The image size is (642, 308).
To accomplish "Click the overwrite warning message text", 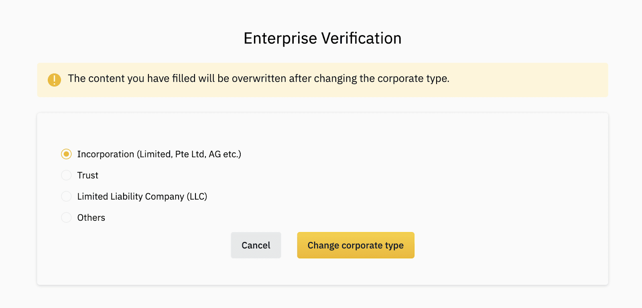I will pyautogui.click(x=258, y=79).
